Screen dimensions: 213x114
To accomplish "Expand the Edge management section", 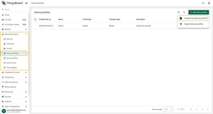I will pyautogui.click(x=15, y=106).
